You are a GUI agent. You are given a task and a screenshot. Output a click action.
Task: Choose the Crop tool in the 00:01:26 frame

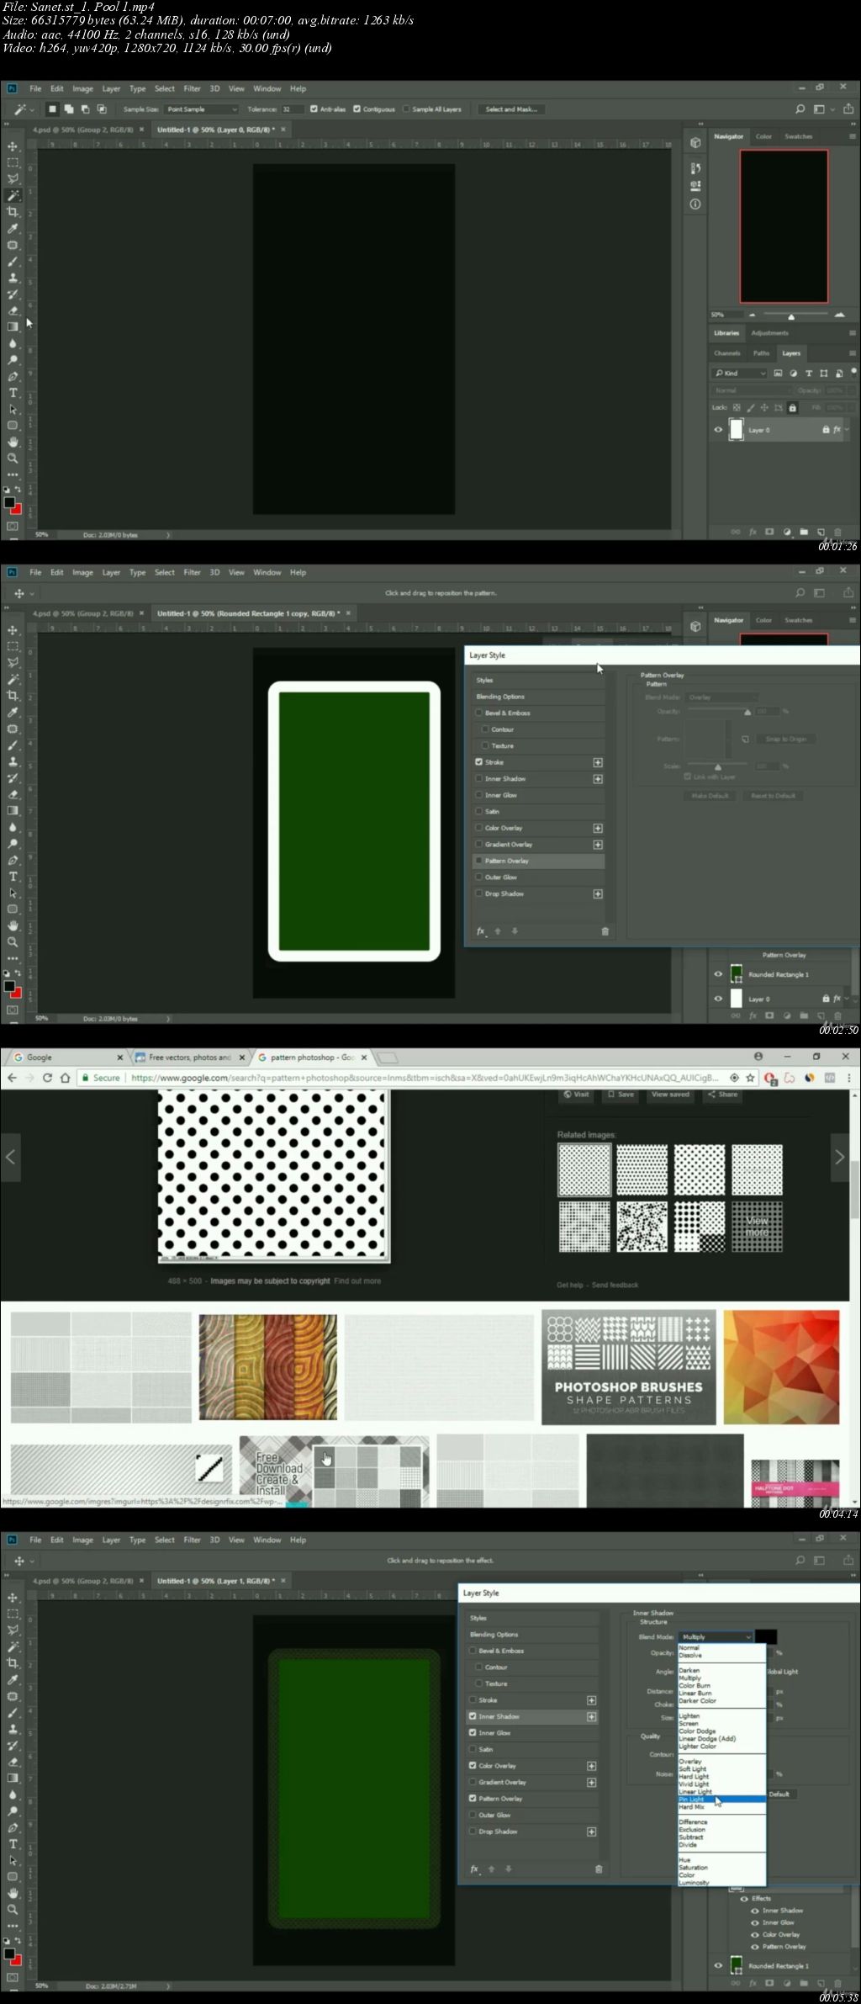coord(13,212)
